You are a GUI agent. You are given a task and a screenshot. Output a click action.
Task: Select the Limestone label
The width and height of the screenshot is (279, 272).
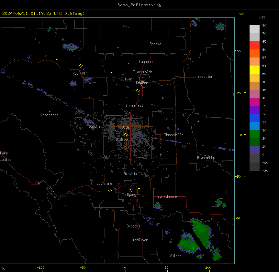(x=50, y=115)
